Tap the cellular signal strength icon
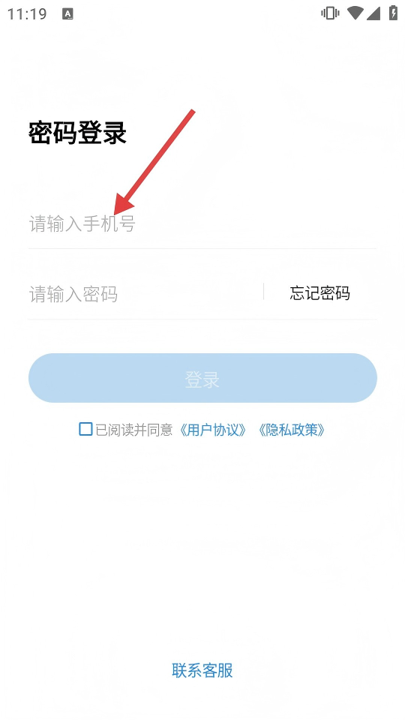405x720 pixels. click(x=373, y=13)
